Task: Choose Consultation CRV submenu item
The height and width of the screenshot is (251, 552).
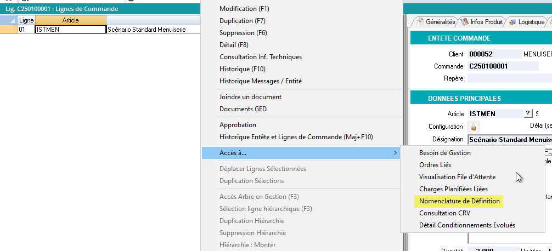Action: 444,213
